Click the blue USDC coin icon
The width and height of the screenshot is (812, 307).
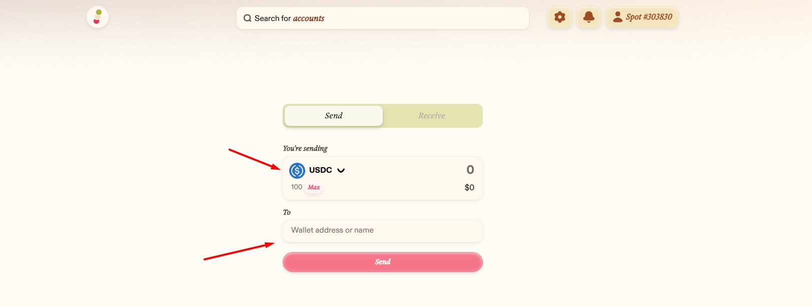pos(297,171)
